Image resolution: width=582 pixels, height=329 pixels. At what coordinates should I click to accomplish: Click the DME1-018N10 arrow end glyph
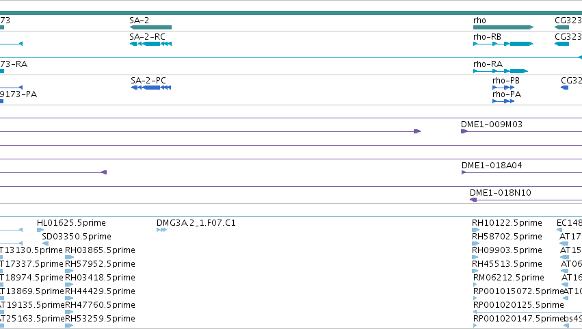click(x=473, y=200)
